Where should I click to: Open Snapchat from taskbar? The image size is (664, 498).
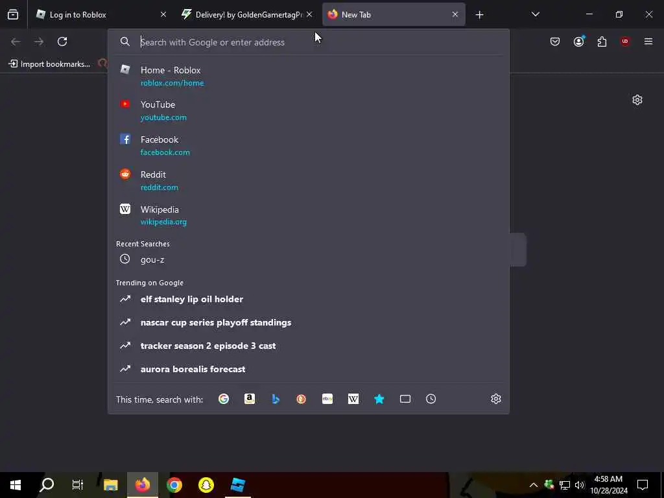tap(206, 485)
